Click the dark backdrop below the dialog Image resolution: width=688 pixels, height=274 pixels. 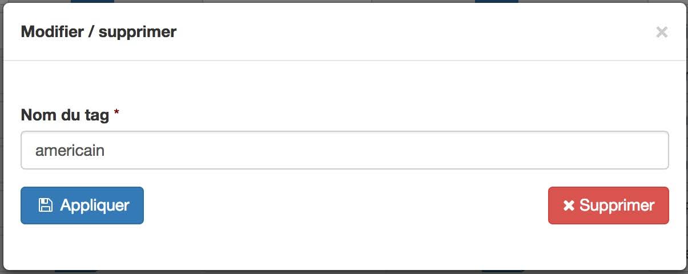[343, 272]
